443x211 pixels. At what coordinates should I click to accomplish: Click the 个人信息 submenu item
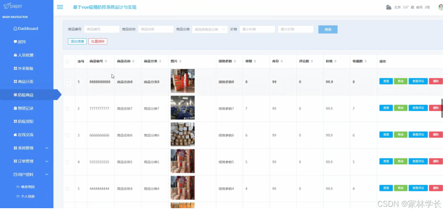pyautogui.click(x=27, y=197)
